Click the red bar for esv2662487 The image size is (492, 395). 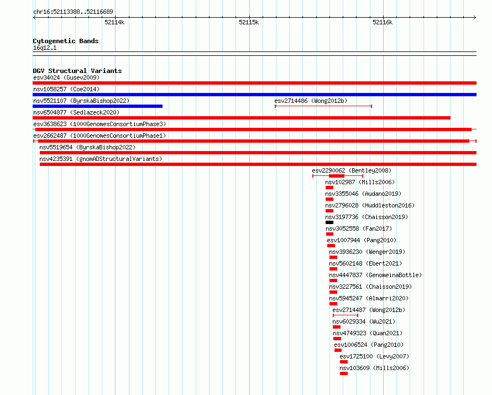[x=254, y=141]
